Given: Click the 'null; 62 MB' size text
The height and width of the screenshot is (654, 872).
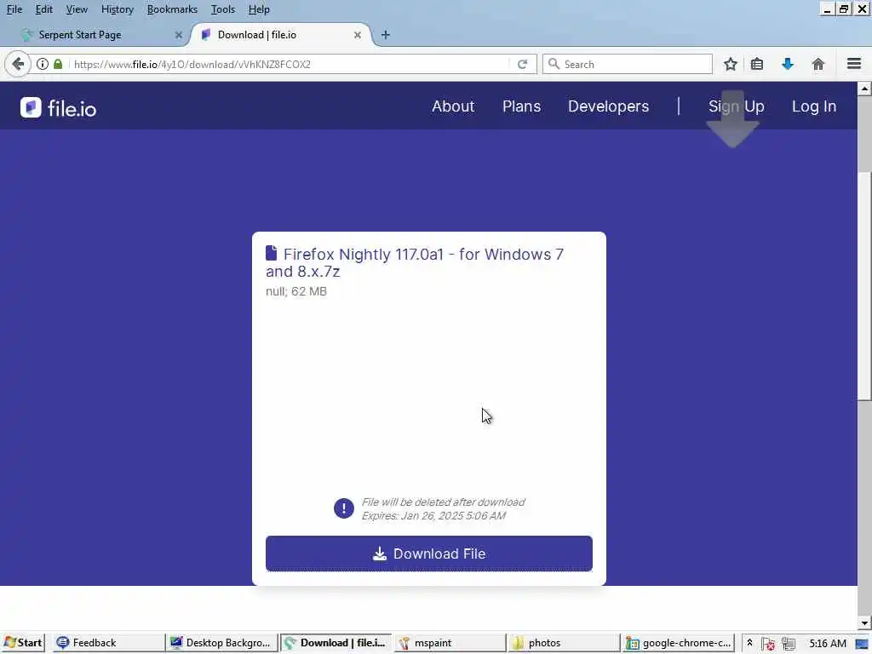Looking at the screenshot, I should click(296, 291).
